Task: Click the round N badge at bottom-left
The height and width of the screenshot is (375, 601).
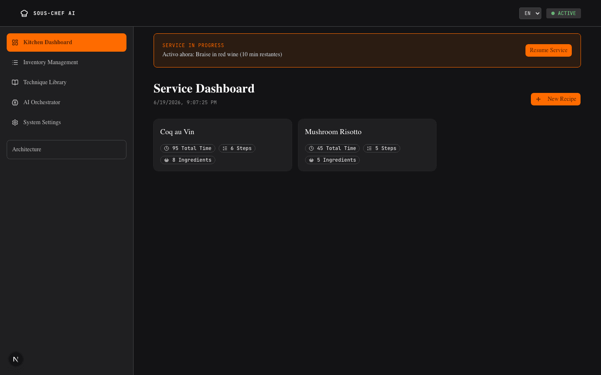Action: [16, 359]
